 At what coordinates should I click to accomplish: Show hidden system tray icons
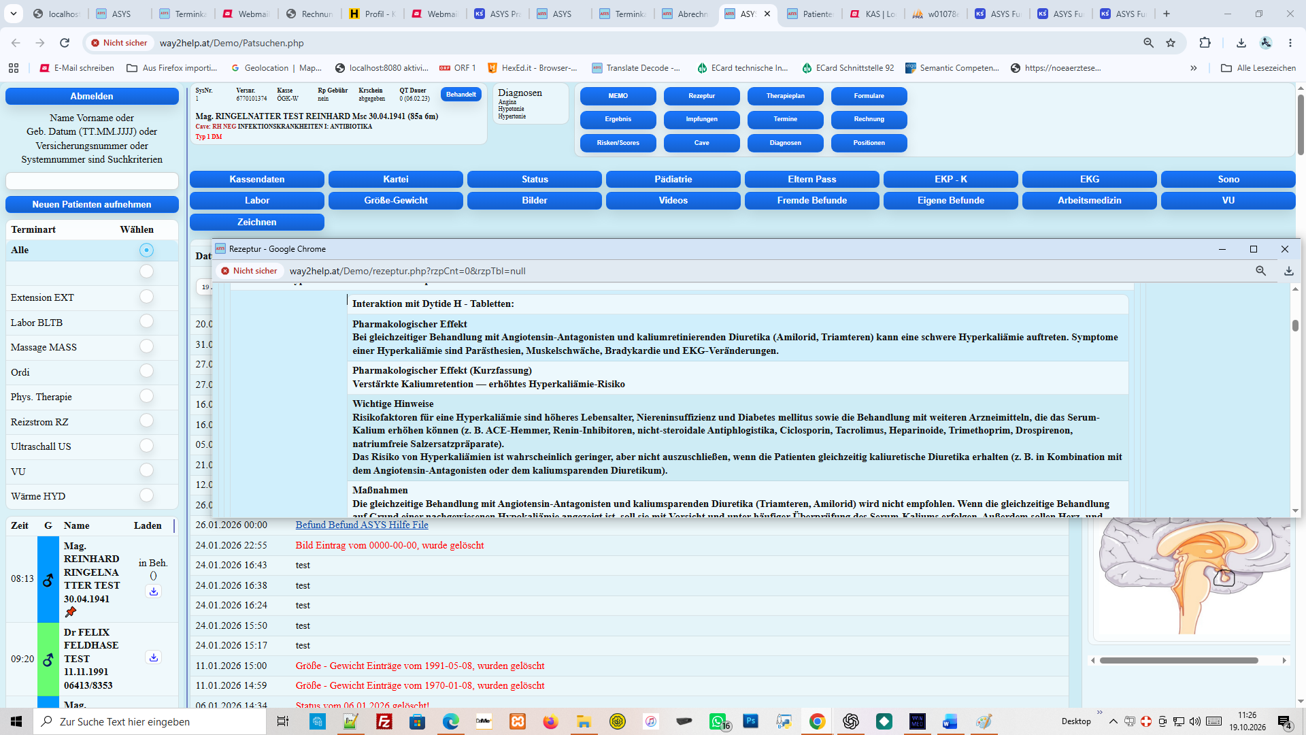point(1113,721)
